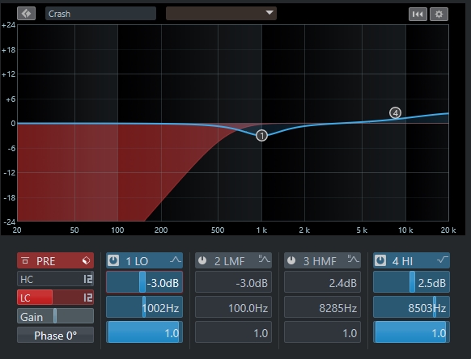Click the -24 dB scale label
Screen dimensions: 471x359
point(10,222)
